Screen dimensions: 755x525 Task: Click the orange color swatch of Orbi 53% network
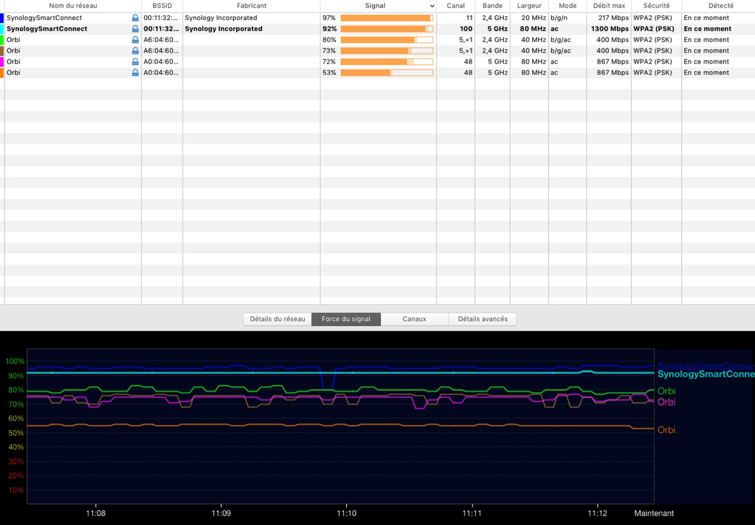[x=2, y=73]
